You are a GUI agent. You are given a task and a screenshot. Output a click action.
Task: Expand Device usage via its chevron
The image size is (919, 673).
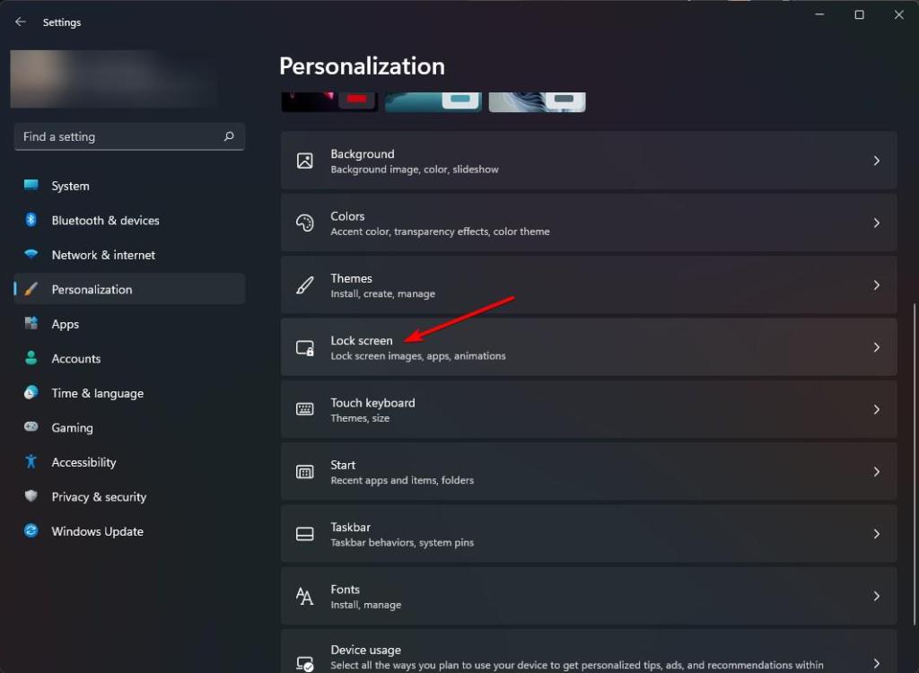(876, 663)
